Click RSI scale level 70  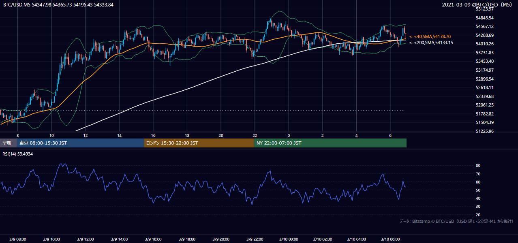pyautogui.click(x=478, y=174)
